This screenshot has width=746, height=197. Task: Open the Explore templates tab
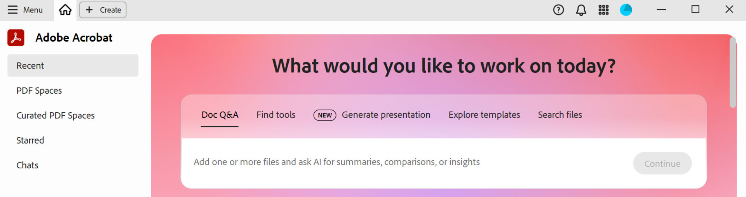(x=484, y=115)
